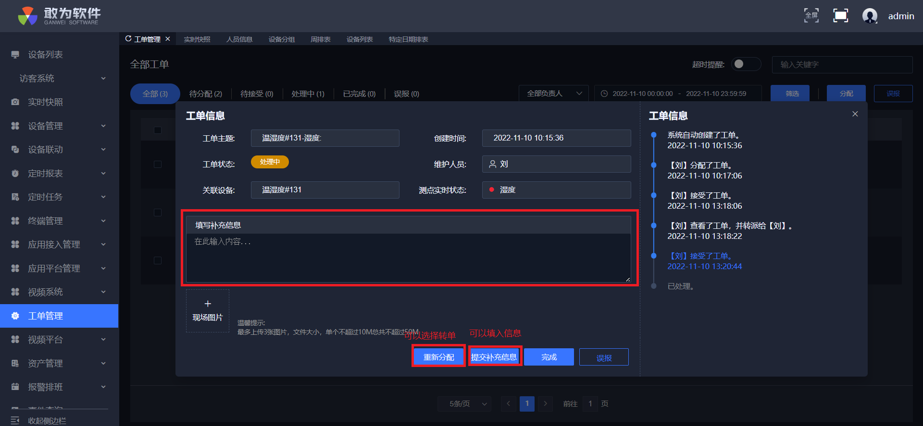
Task: Open the 全部负责人 dropdown
Action: [x=554, y=94]
